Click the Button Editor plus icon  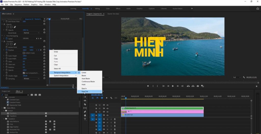pyautogui.click(x=256, y=86)
